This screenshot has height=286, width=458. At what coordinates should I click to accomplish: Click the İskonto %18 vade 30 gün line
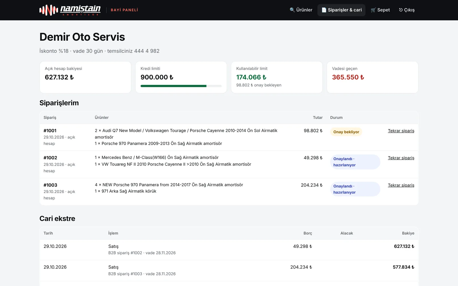point(99,51)
